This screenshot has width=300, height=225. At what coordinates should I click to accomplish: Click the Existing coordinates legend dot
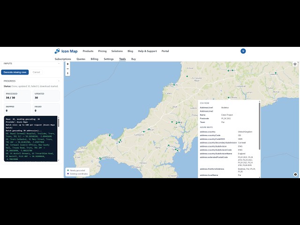point(68,174)
